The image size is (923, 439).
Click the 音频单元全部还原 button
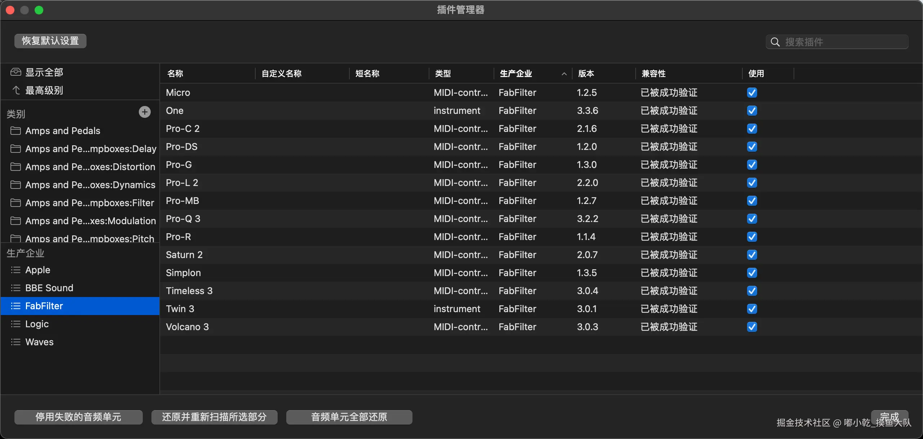pyautogui.click(x=349, y=417)
